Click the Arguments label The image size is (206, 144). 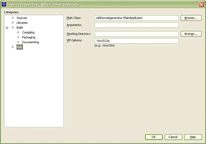click(x=74, y=25)
